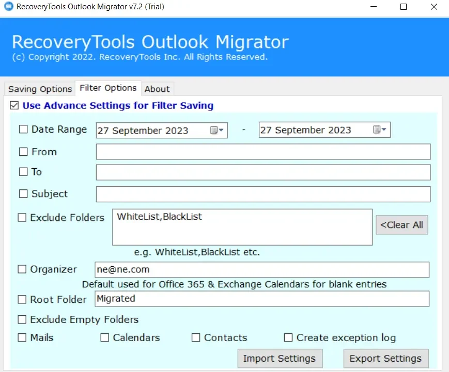Viewport: 449px width, 372px height.
Task: Enable the Date Range filter checkbox
Action: pos(23,130)
